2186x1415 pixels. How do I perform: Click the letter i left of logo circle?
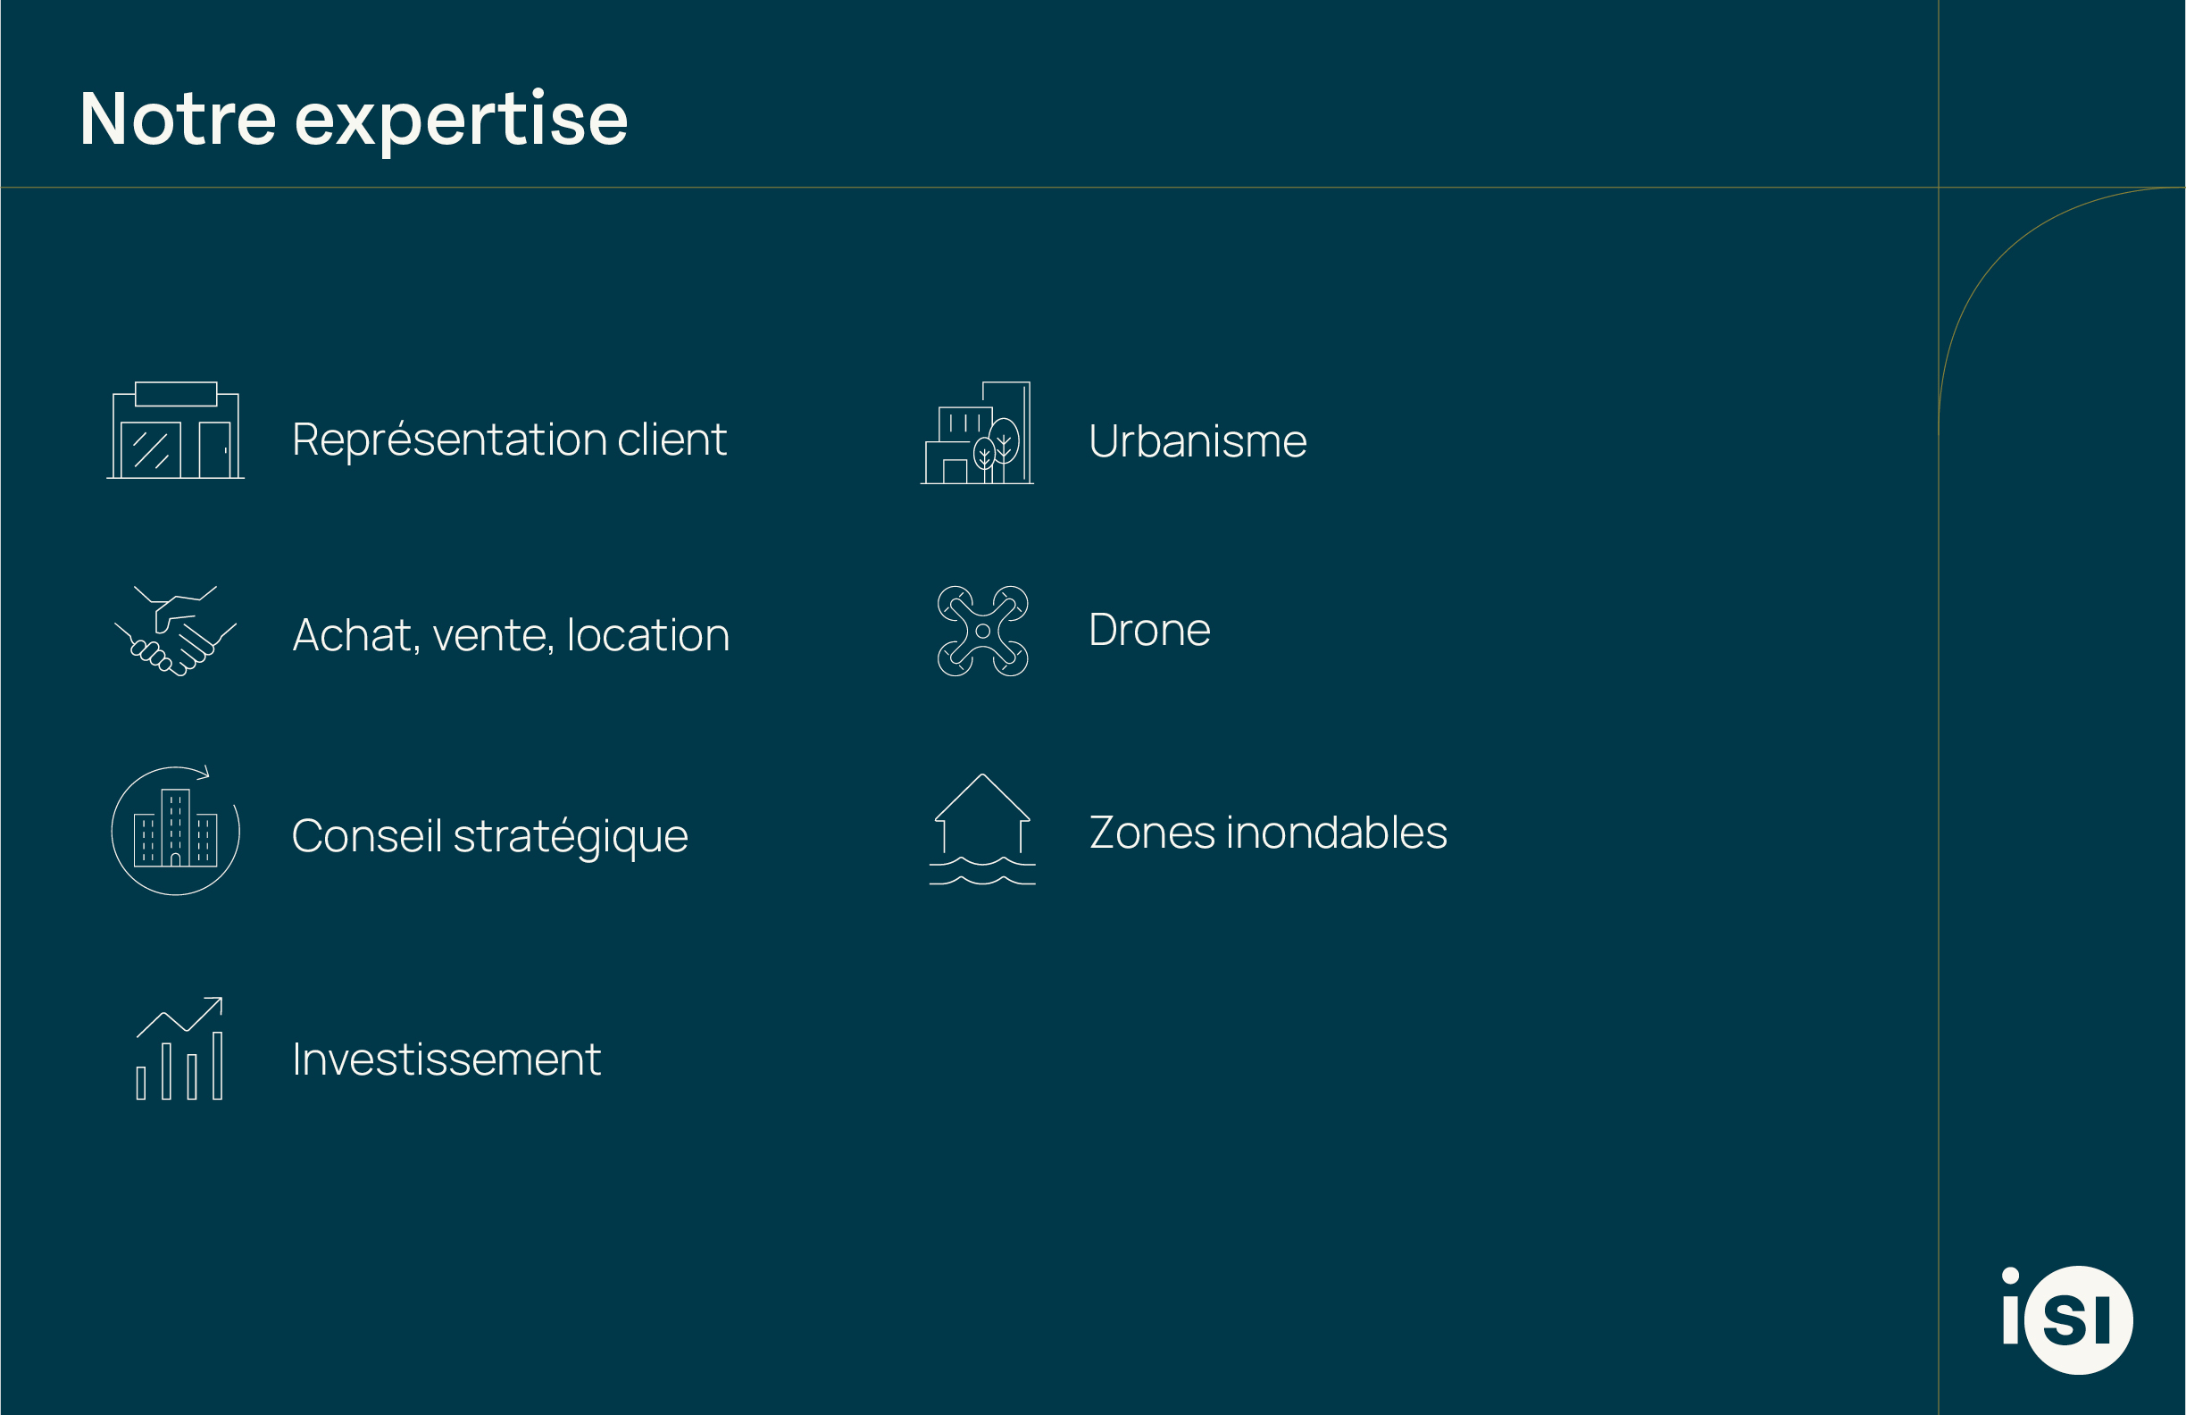2011,1309
